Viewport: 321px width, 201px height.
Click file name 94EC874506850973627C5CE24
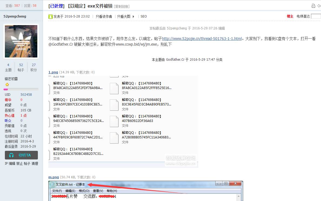coord(79,121)
